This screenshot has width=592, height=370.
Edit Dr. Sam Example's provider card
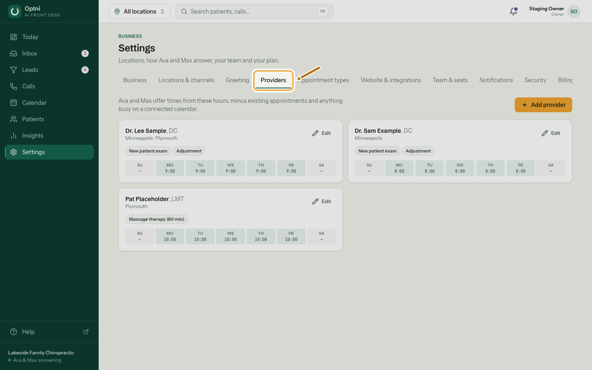(x=551, y=133)
